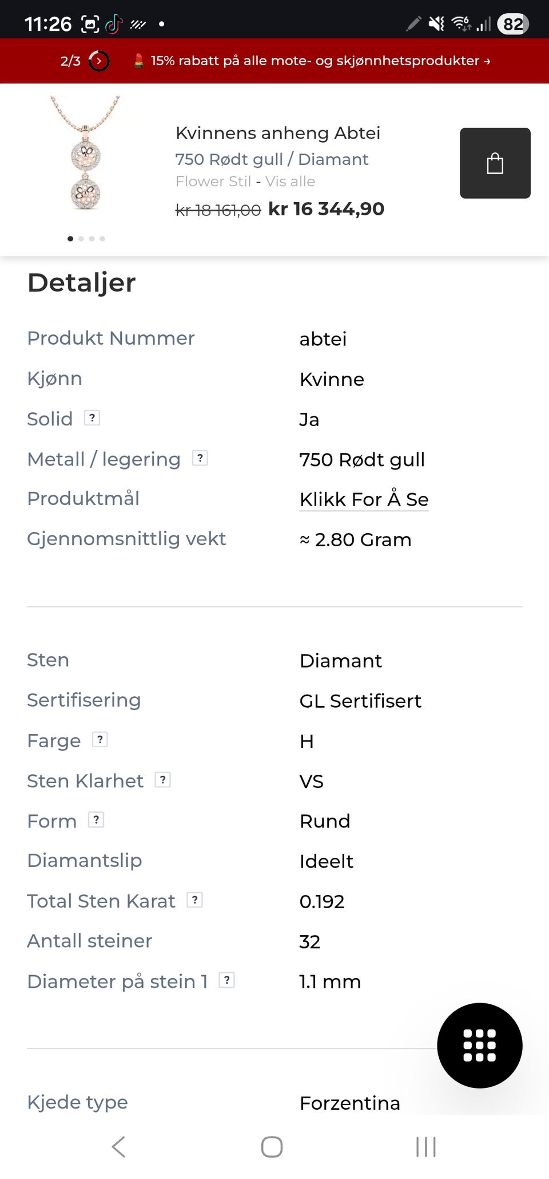Open the Android recent apps button
The image size is (549, 1179).
pyautogui.click(x=425, y=1147)
